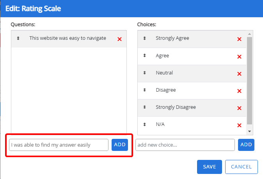The height and width of the screenshot is (179, 263).
Task: Click the choices list scrollbar down arrow
Action: pyautogui.click(x=250, y=131)
